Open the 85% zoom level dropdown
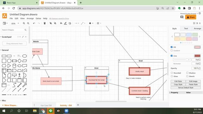This screenshot has height=114, width=203. tap(15, 23)
